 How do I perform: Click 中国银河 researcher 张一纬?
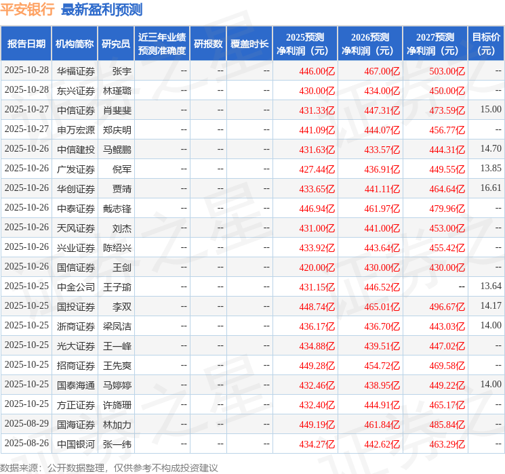tap(117, 444)
